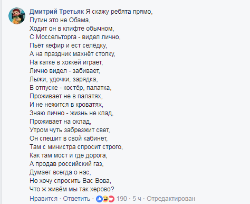Click the laughing Haha reaction icon
The width and height of the screenshot is (250, 204).
point(105,199)
